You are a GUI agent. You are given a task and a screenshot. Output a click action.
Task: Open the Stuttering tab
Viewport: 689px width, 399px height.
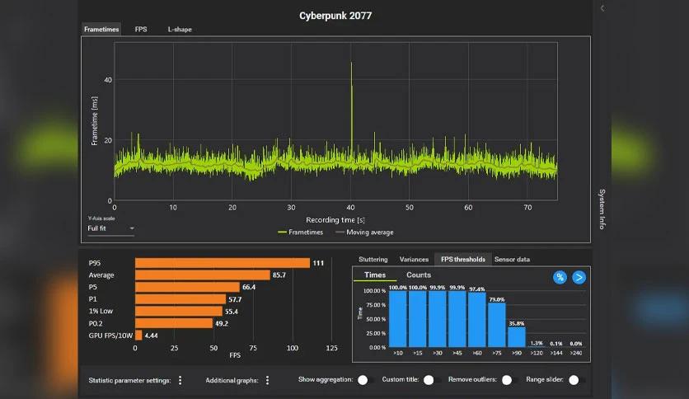[373, 259]
